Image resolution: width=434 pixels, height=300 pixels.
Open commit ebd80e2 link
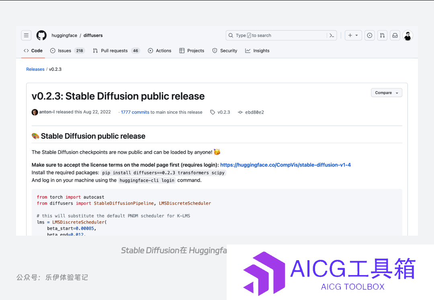pyautogui.click(x=255, y=112)
